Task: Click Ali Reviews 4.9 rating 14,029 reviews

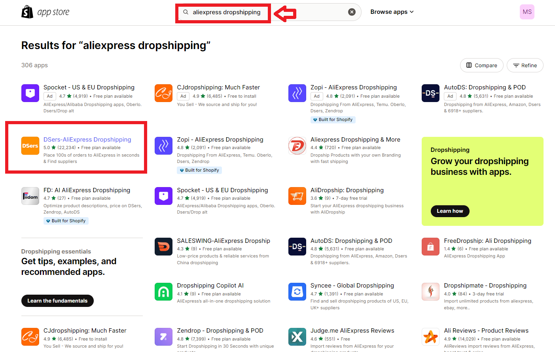Action: 460,339
